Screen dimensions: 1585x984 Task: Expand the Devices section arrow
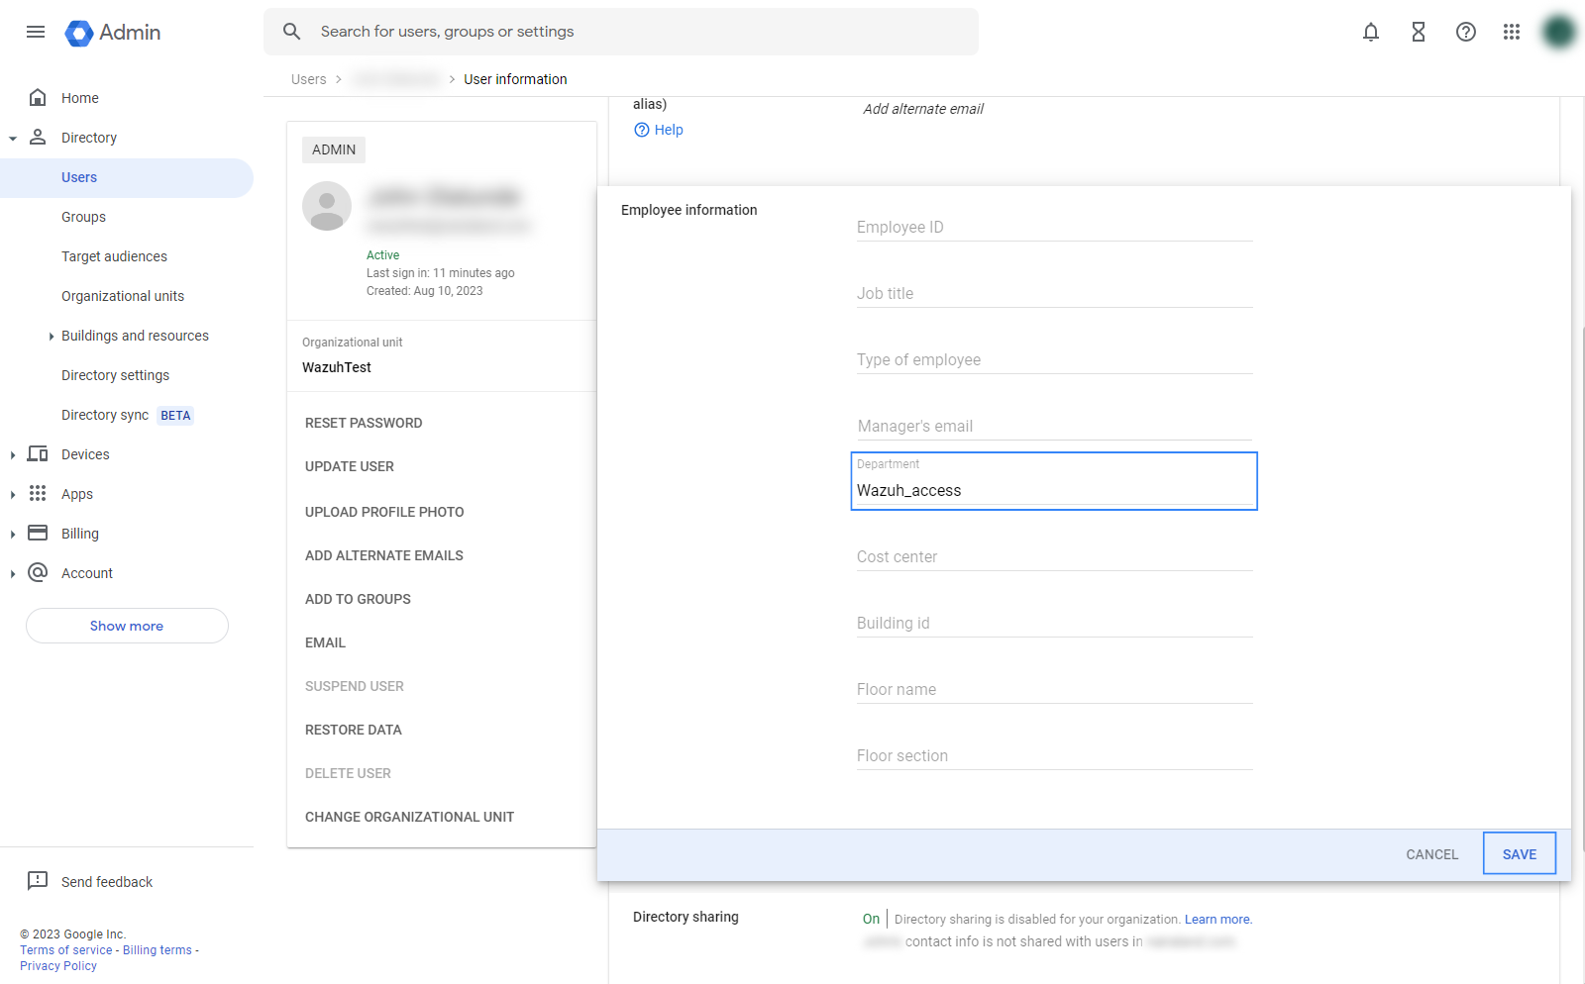(13, 455)
